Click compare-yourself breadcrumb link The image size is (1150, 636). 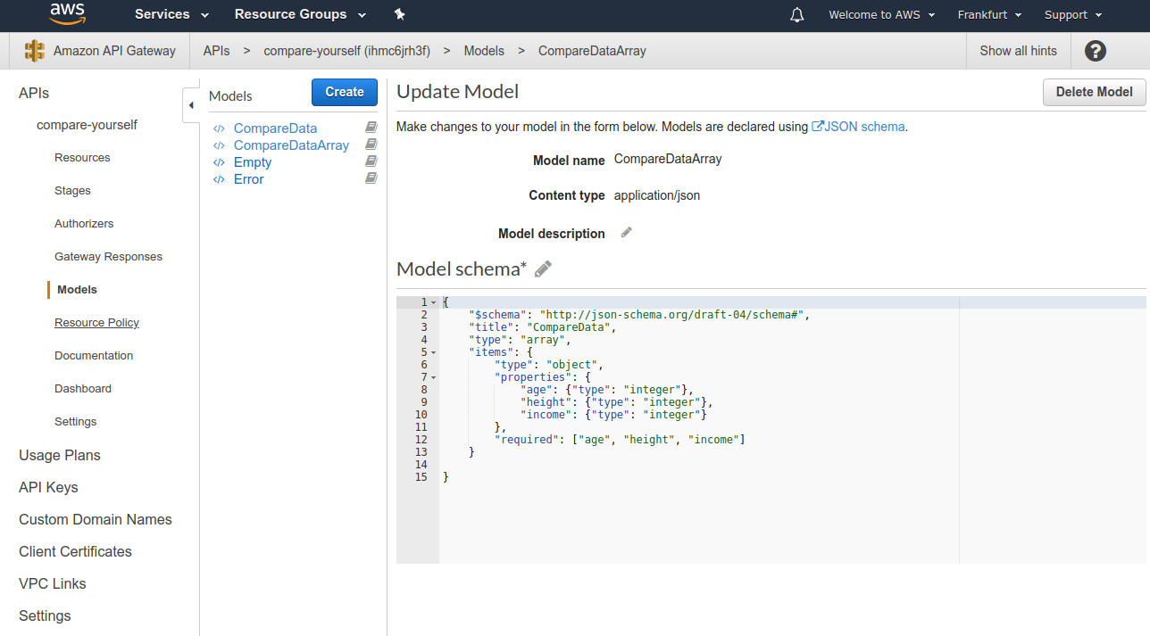tap(346, 51)
